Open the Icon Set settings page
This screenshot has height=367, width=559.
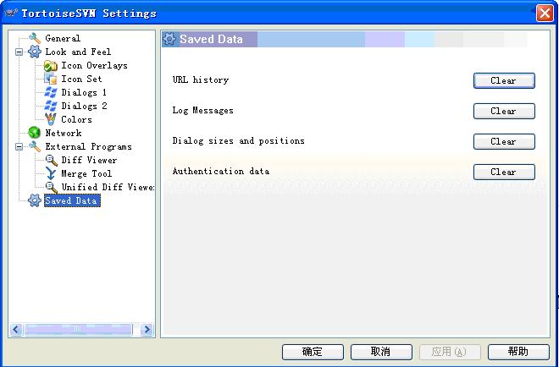click(x=81, y=79)
